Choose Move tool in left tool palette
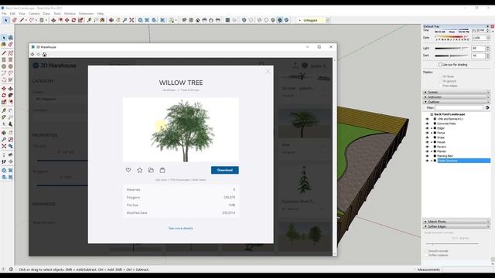This screenshot has width=495, height=278. tap(3, 89)
